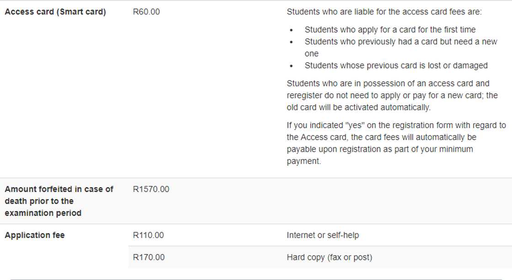The image size is (512, 280).
Task: Click the bullet dot before "Students whose previous"
Action: (x=291, y=66)
